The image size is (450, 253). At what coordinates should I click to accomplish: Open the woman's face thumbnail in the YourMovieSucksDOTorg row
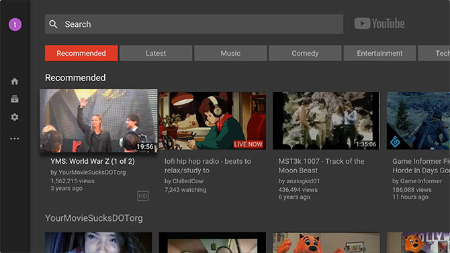click(x=99, y=243)
